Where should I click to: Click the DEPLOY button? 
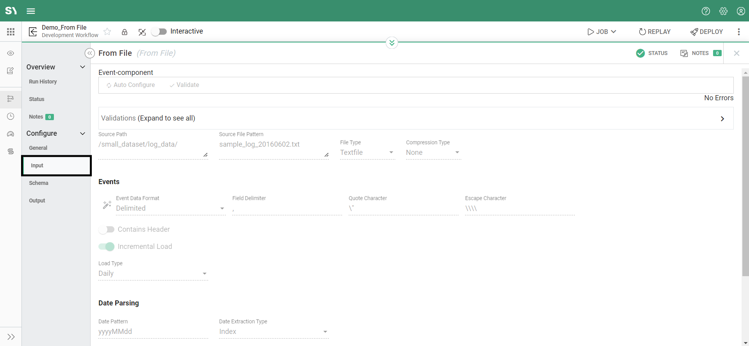[706, 32]
